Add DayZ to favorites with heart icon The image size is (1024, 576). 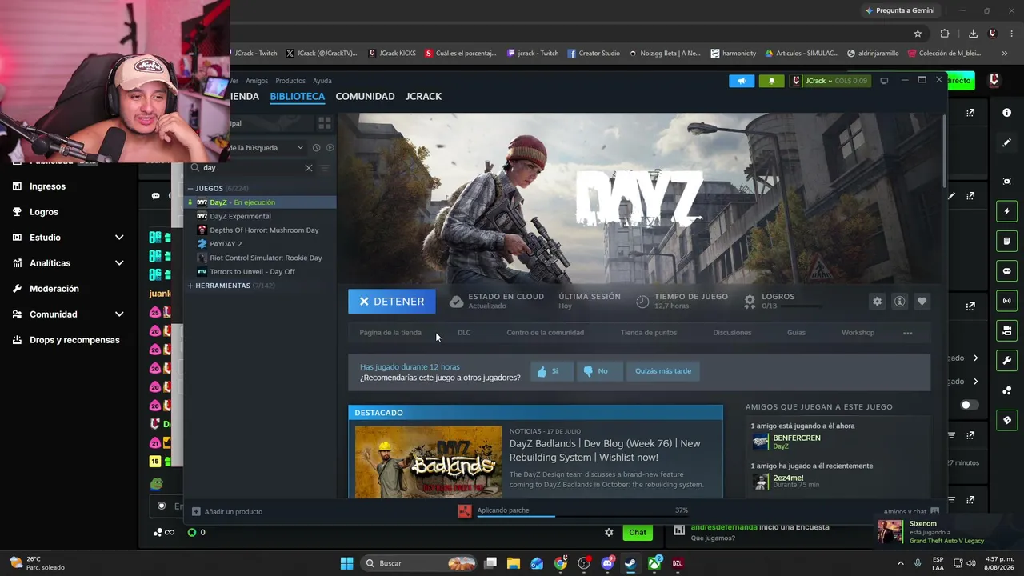(x=922, y=302)
